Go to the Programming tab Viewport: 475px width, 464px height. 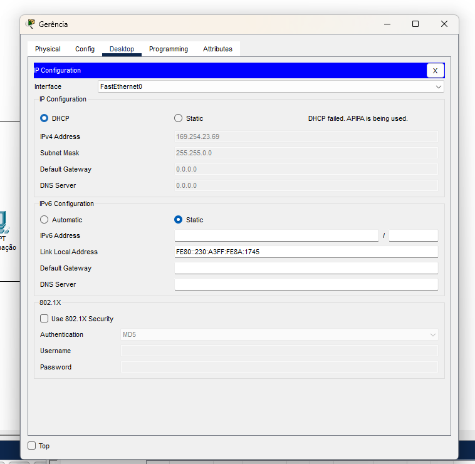tap(169, 49)
